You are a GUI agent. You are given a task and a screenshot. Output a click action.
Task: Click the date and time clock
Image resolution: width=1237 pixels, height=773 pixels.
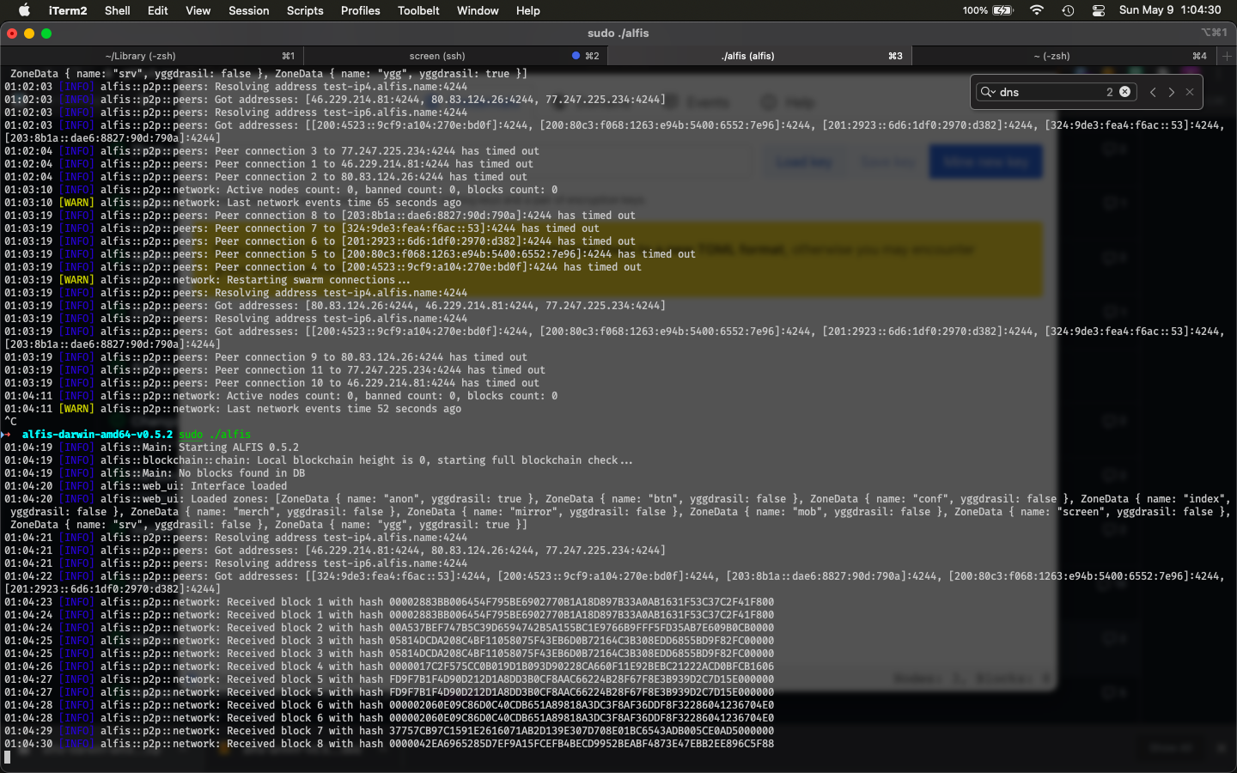point(1170,10)
